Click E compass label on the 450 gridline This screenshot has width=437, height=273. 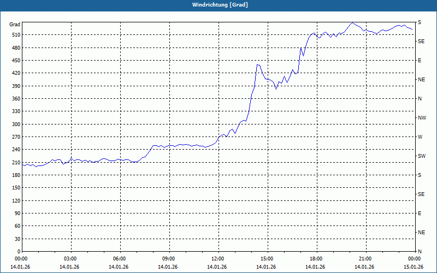pos(420,61)
